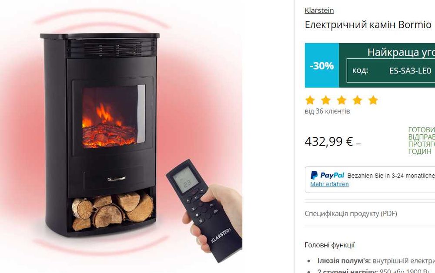The height and width of the screenshot is (273, 435).
Task: Click the product title Електричний камін Bormio
Action: [x=368, y=25]
